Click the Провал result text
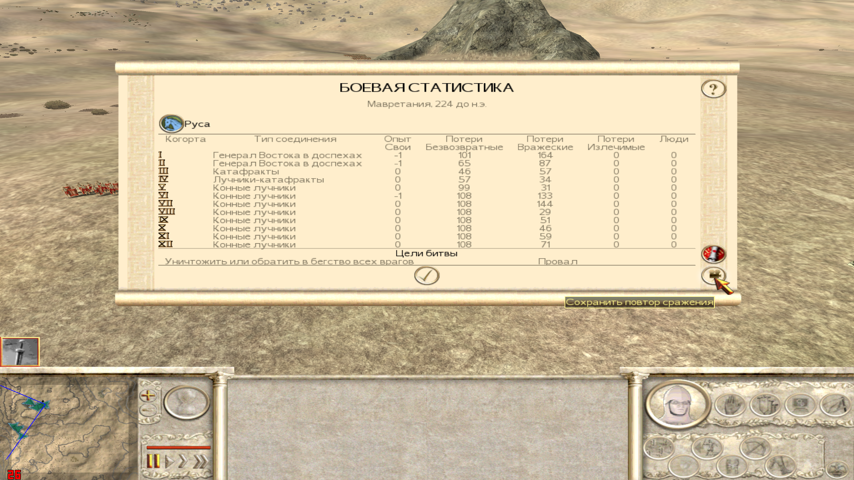Image resolution: width=854 pixels, height=480 pixels. (558, 261)
